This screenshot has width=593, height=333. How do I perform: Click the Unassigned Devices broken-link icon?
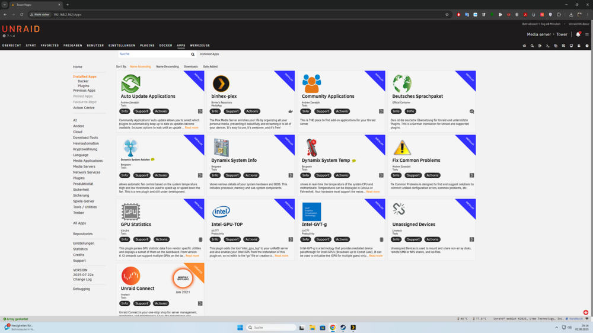399,209
